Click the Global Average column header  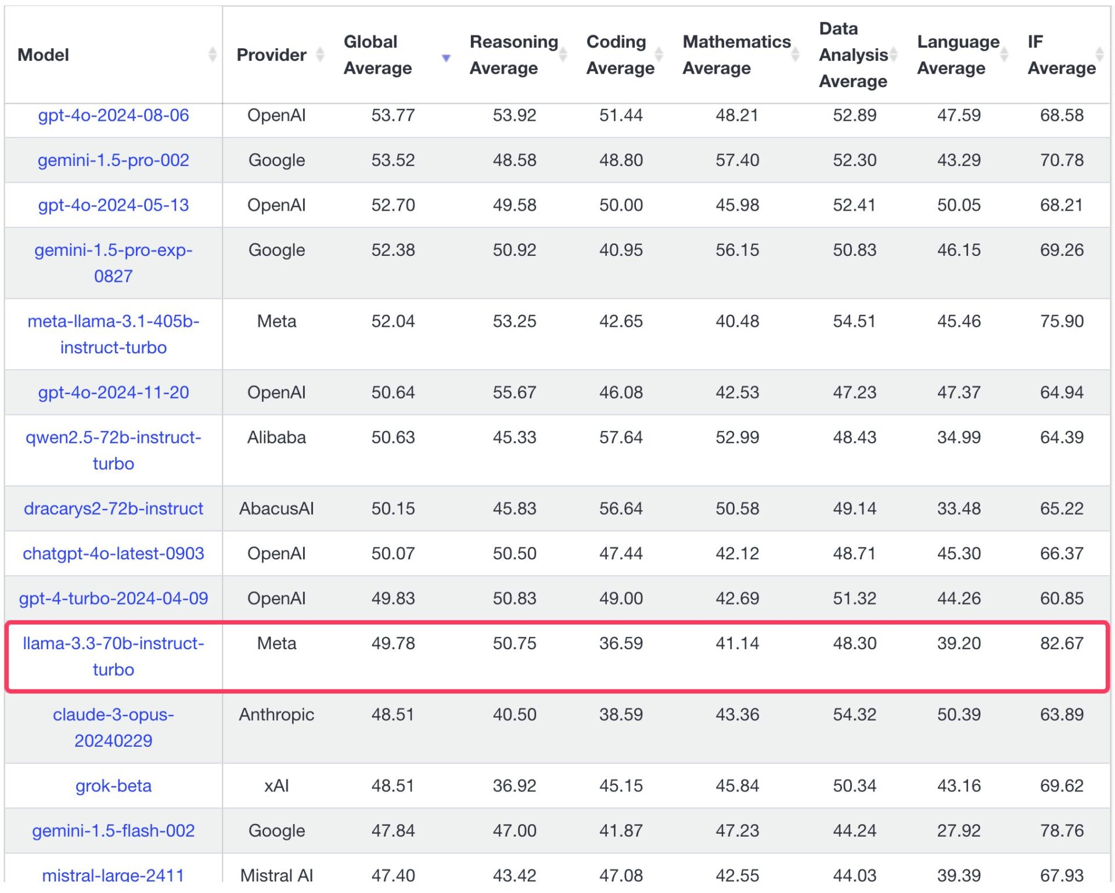377,55
